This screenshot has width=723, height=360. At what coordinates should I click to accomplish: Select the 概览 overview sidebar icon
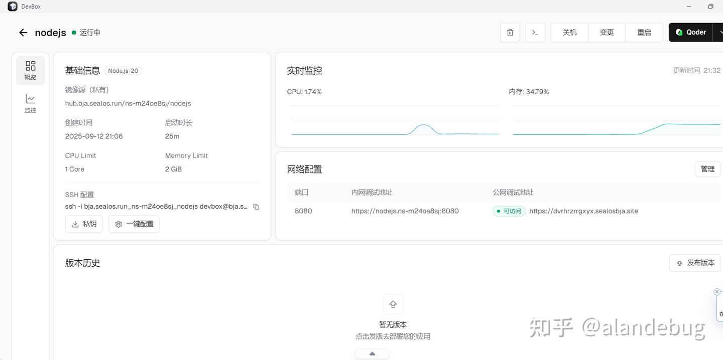(x=30, y=70)
